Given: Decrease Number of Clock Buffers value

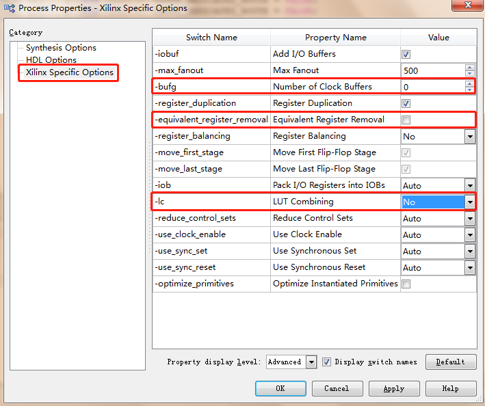Looking at the screenshot, I should [469, 90].
